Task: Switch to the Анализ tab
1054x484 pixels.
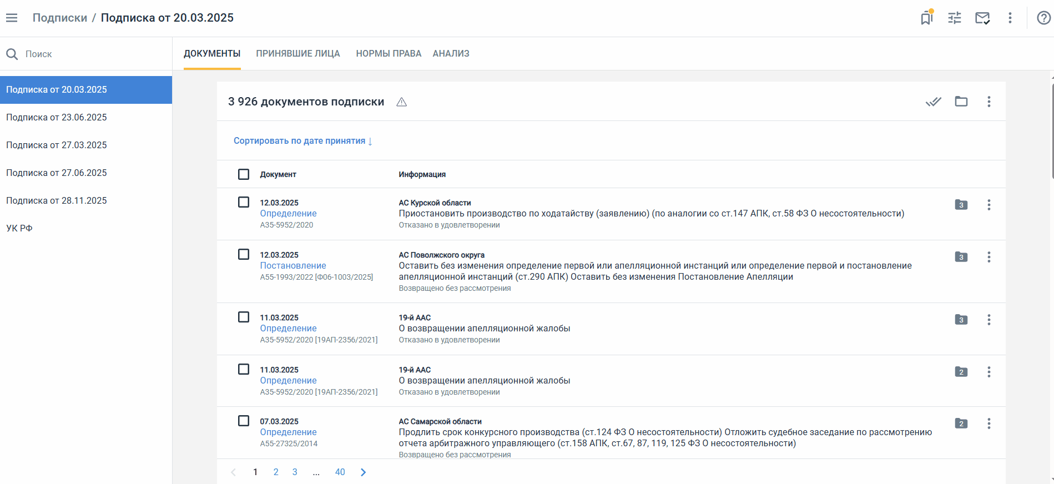Action: pyautogui.click(x=451, y=54)
